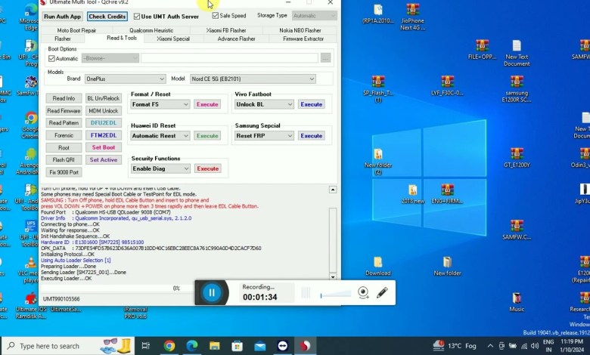The width and height of the screenshot is (590, 355).
Task: Select the SP_Flash_T desktop archive icon
Action: (x=377, y=89)
